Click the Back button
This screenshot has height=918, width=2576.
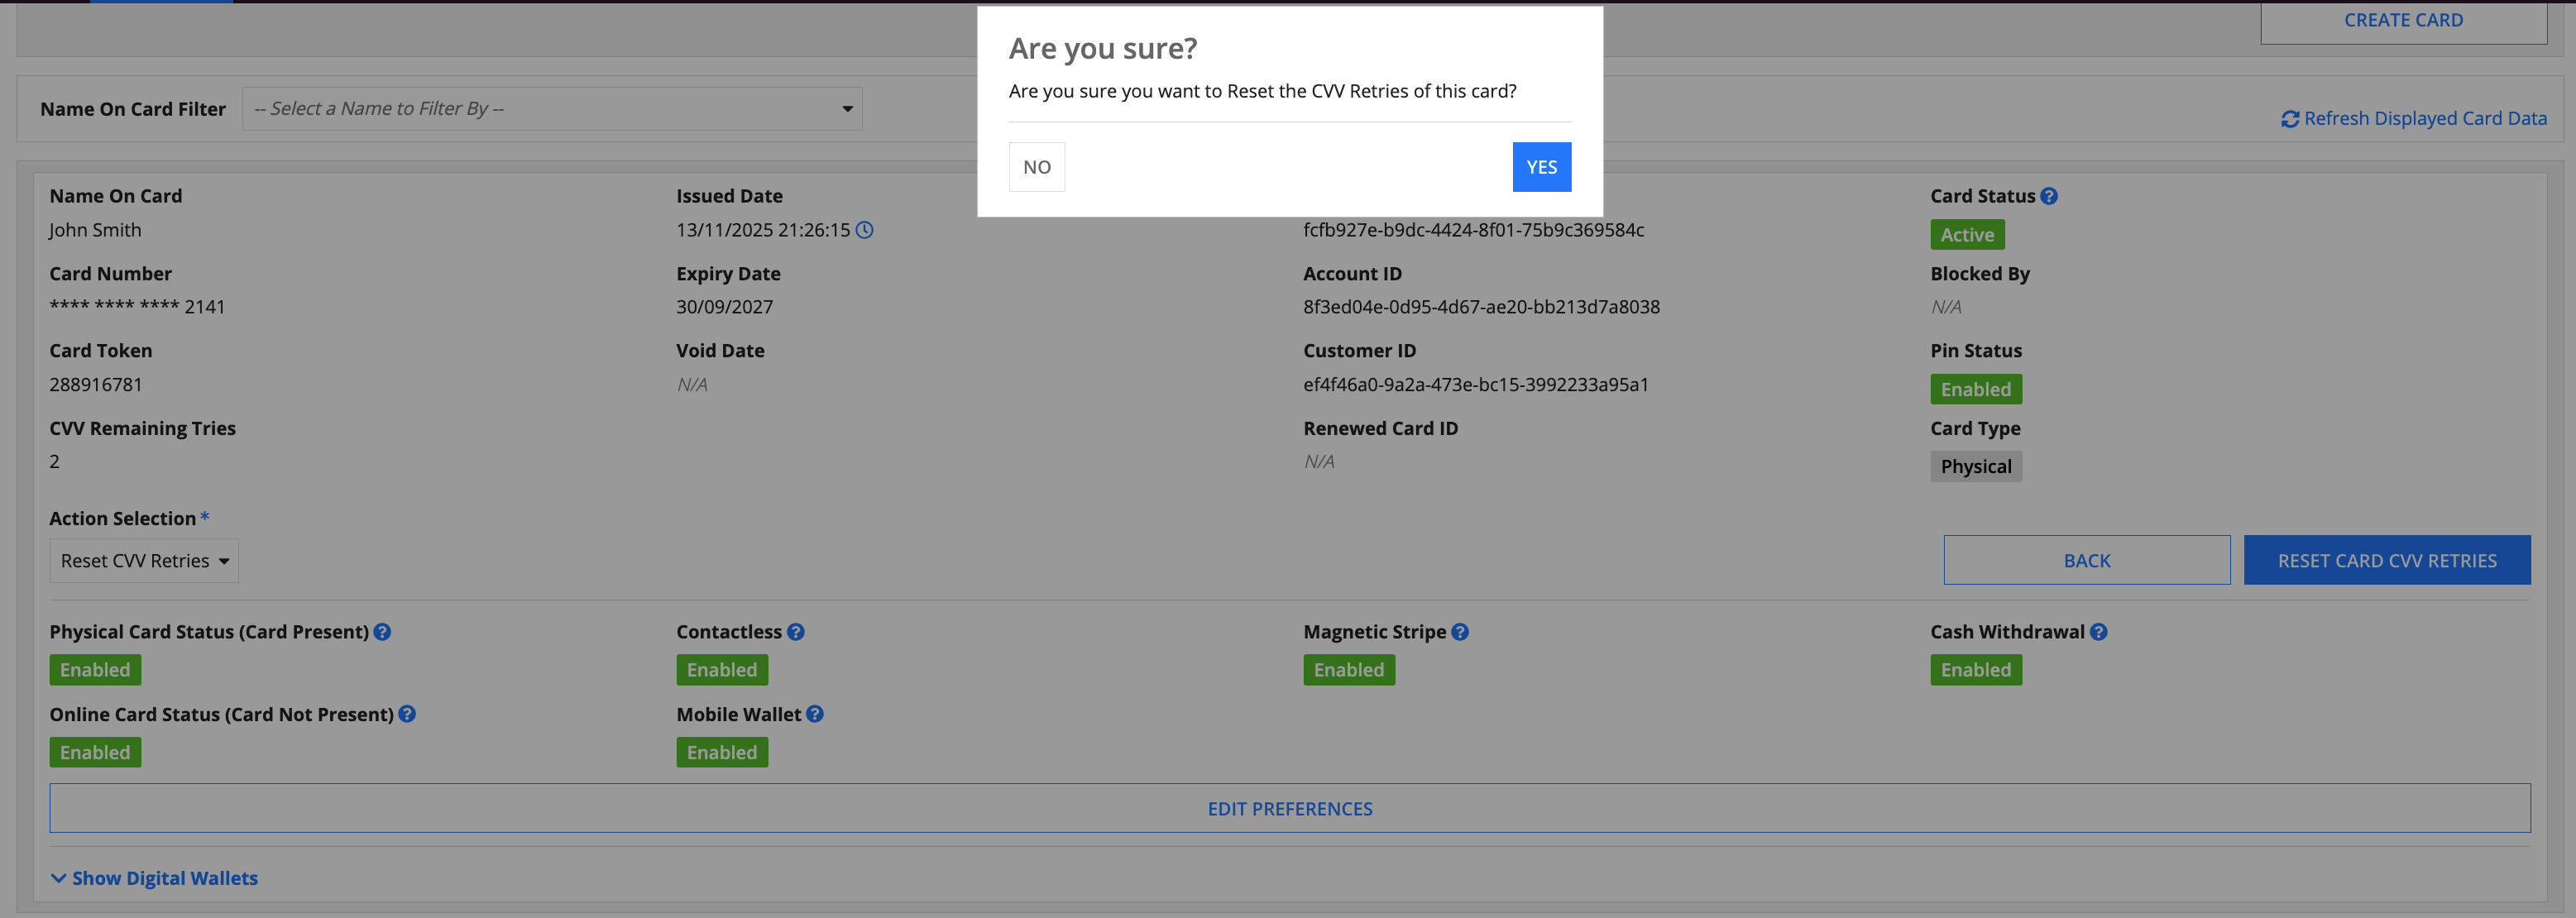coord(2086,561)
